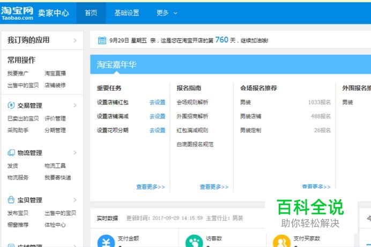The image size is (371, 247).
Task: Click 卖家中心 in the header
Action: coord(54,13)
